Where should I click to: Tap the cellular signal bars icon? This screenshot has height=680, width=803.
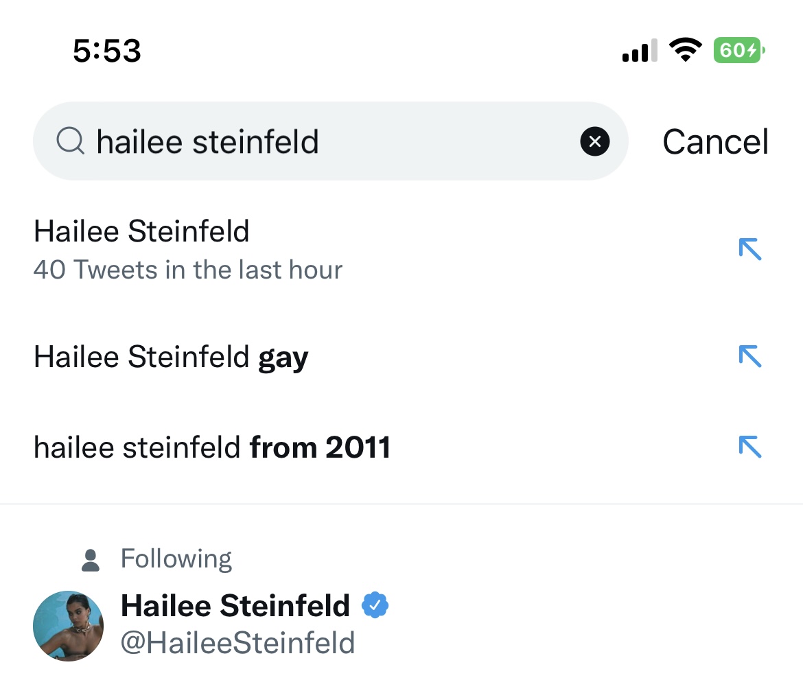[x=639, y=51]
